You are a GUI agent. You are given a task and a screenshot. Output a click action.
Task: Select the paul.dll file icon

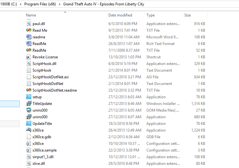point(29,24)
